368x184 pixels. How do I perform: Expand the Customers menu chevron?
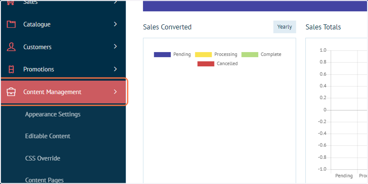coord(115,47)
